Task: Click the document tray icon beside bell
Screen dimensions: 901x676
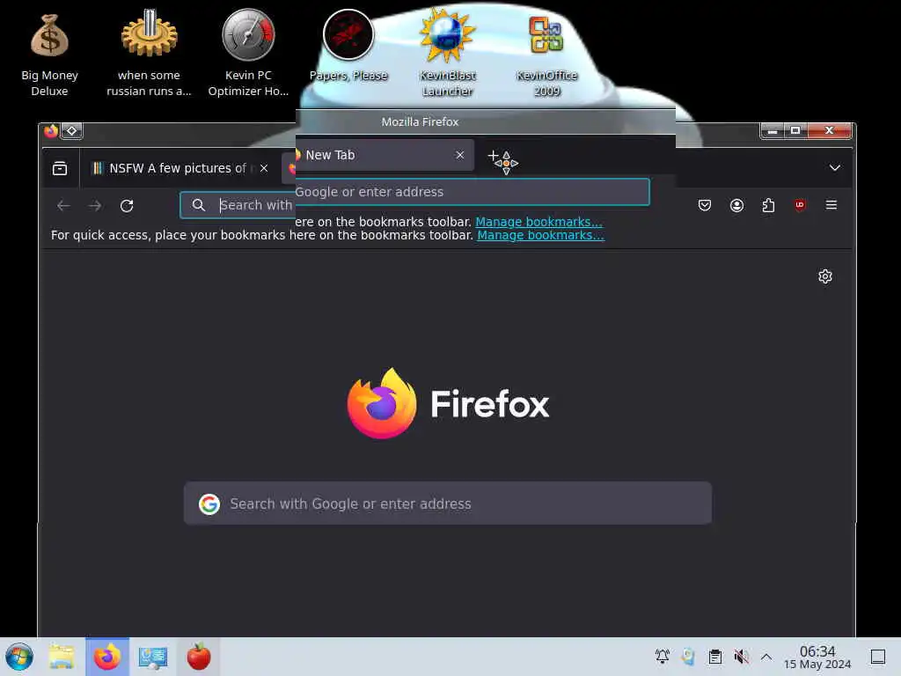Action: pos(688,657)
